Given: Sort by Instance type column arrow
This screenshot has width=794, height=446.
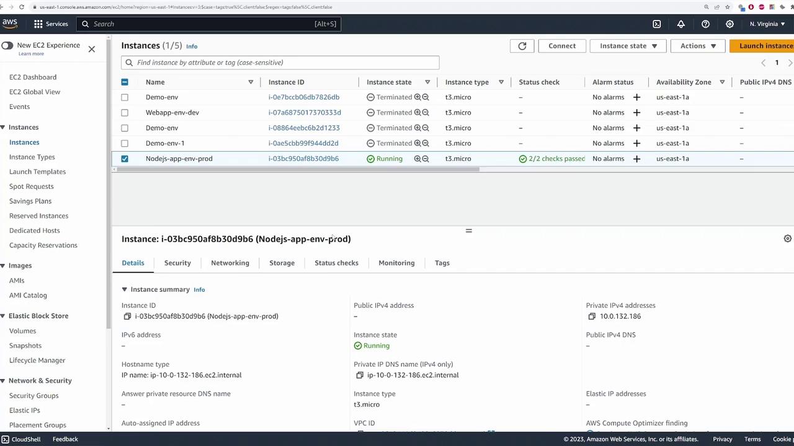Looking at the screenshot, I should (x=501, y=82).
